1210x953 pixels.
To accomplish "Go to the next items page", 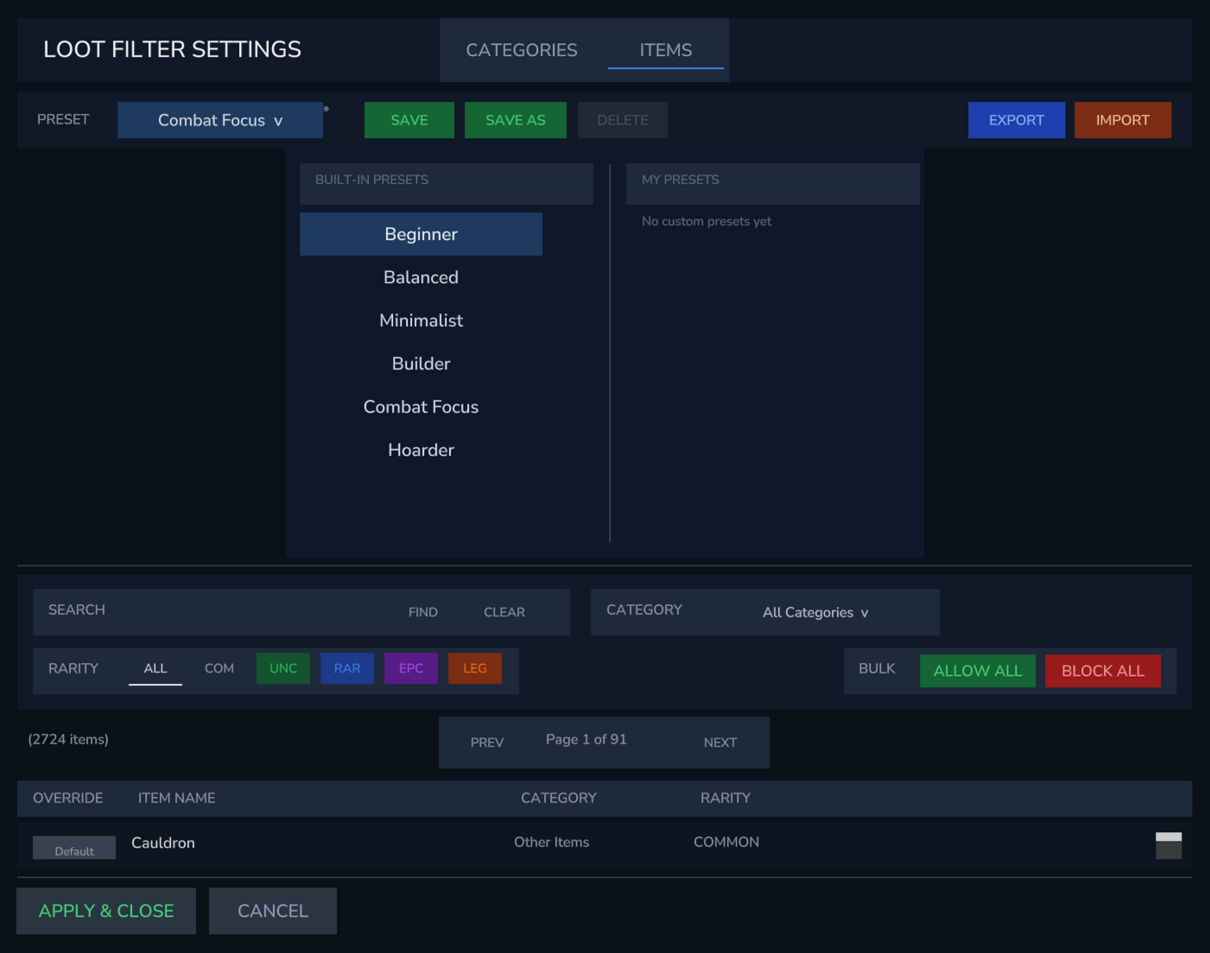I will [x=719, y=742].
